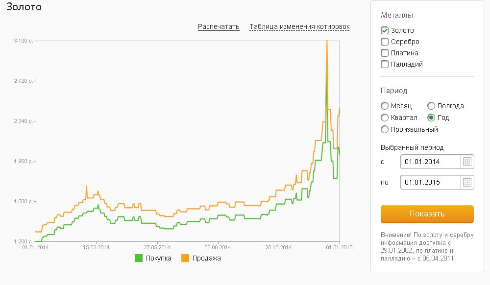This screenshot has height=285, width=490.
Task: Check the Палладий checkbox
Action: [385, 64]
